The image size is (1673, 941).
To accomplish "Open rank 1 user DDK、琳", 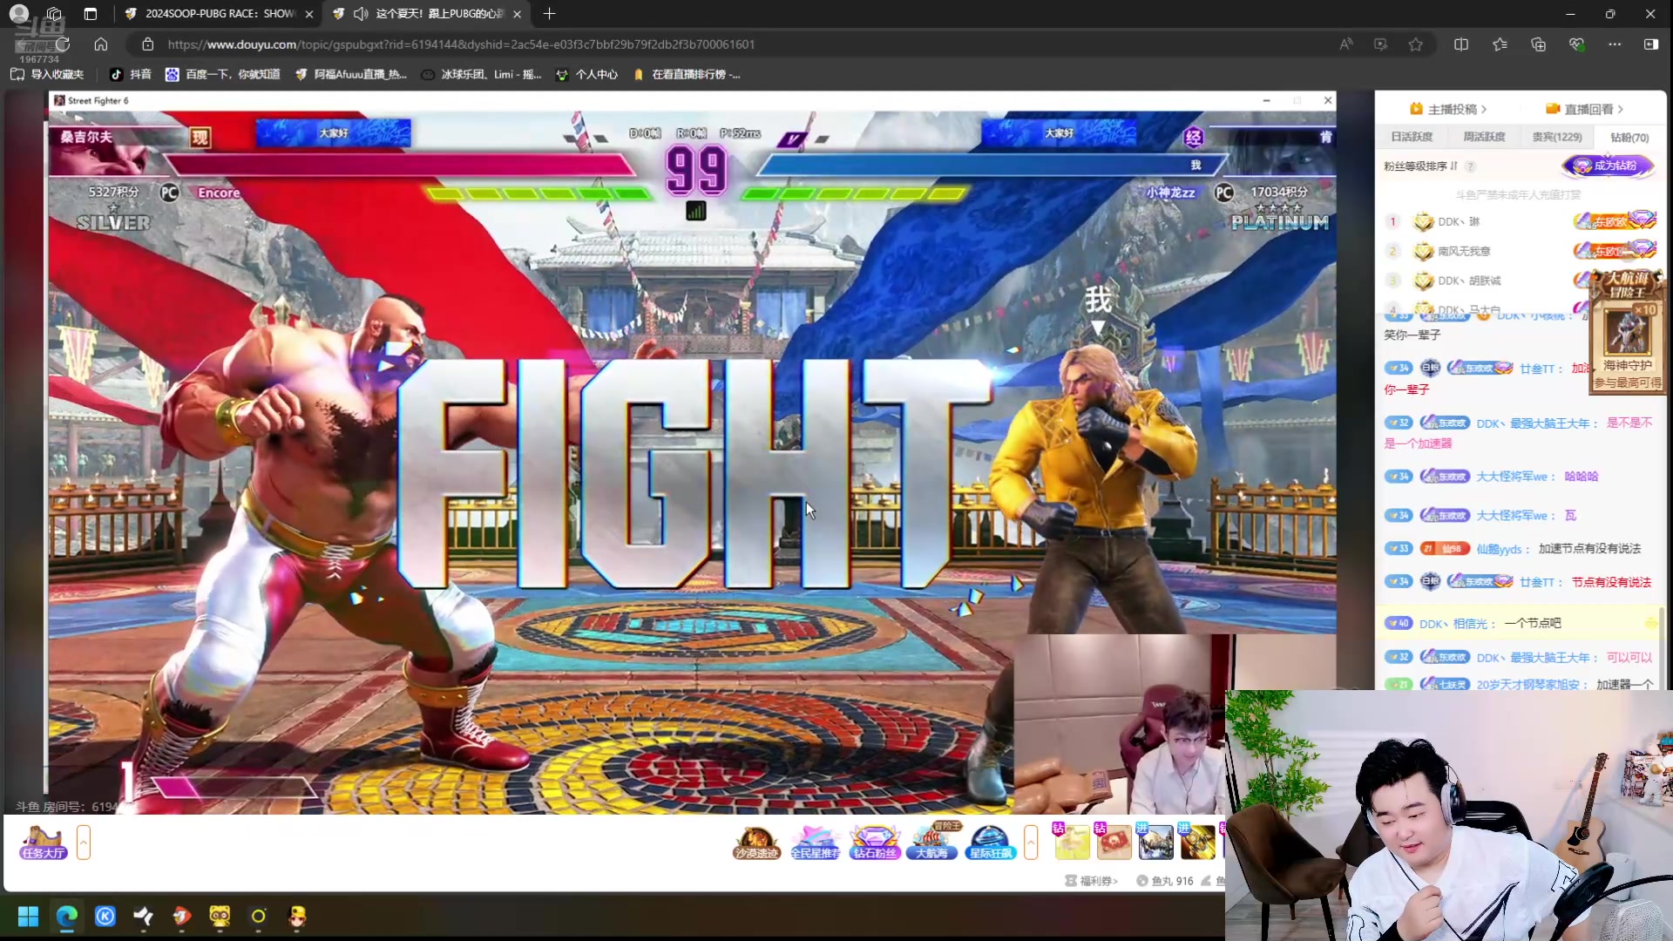I will click(x=1459, y=222).
